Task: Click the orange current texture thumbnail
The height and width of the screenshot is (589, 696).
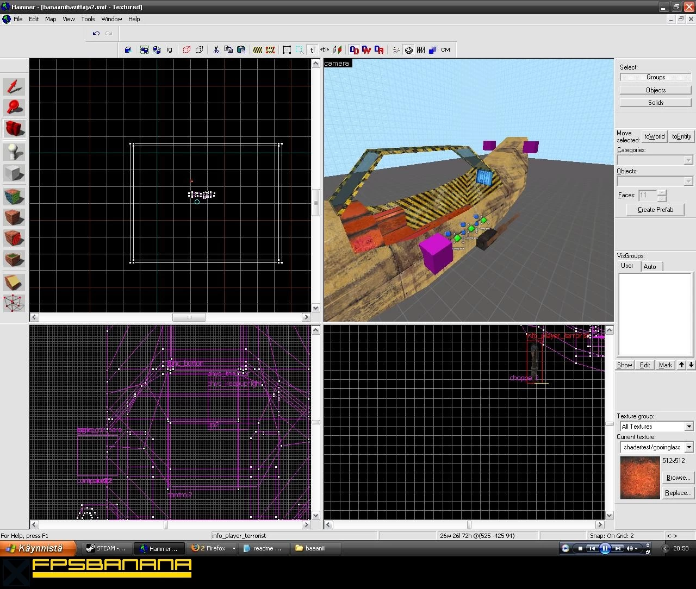Action: (x=639, y=478)
